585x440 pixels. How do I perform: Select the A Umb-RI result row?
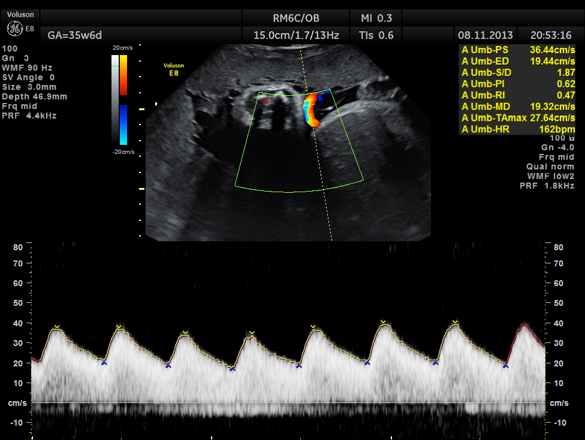[518, 95]
